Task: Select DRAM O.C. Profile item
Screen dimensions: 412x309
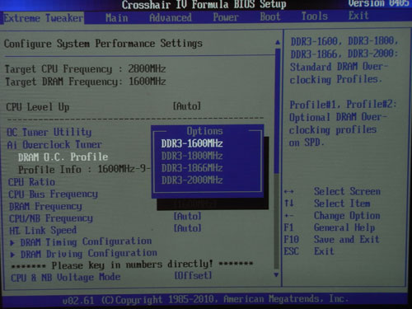Action: [63, 157]
